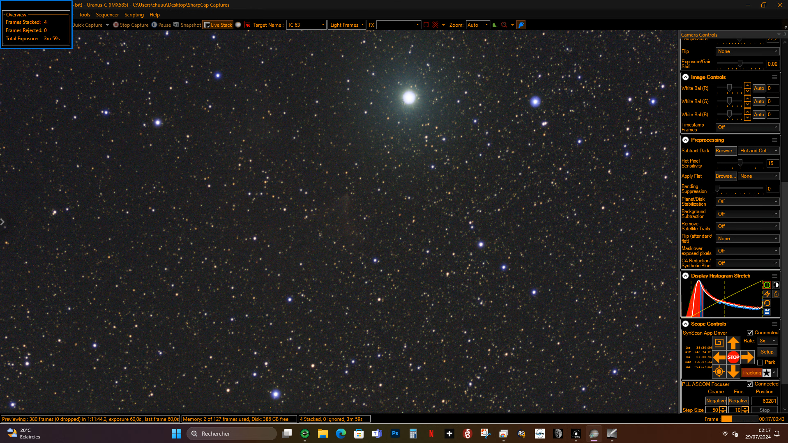
Task: Move scope up with the up arrow
Action: coord(733,343)
